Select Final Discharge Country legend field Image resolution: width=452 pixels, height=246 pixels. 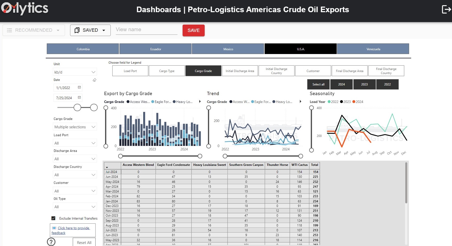[386, 71]
